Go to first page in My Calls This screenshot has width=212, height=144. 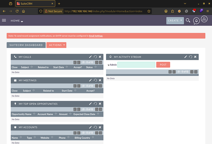click(x=75, y=62)
